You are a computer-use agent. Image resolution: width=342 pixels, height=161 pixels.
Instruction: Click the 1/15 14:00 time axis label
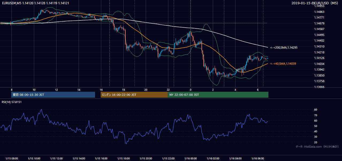pos(79,159)
